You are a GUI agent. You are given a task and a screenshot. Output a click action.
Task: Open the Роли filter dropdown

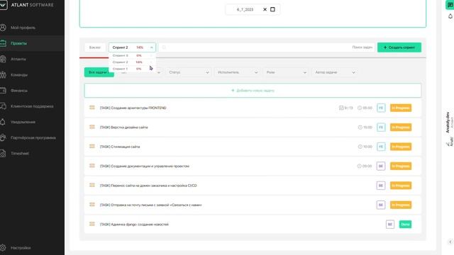pyautogui.click(x=286, y=72)
